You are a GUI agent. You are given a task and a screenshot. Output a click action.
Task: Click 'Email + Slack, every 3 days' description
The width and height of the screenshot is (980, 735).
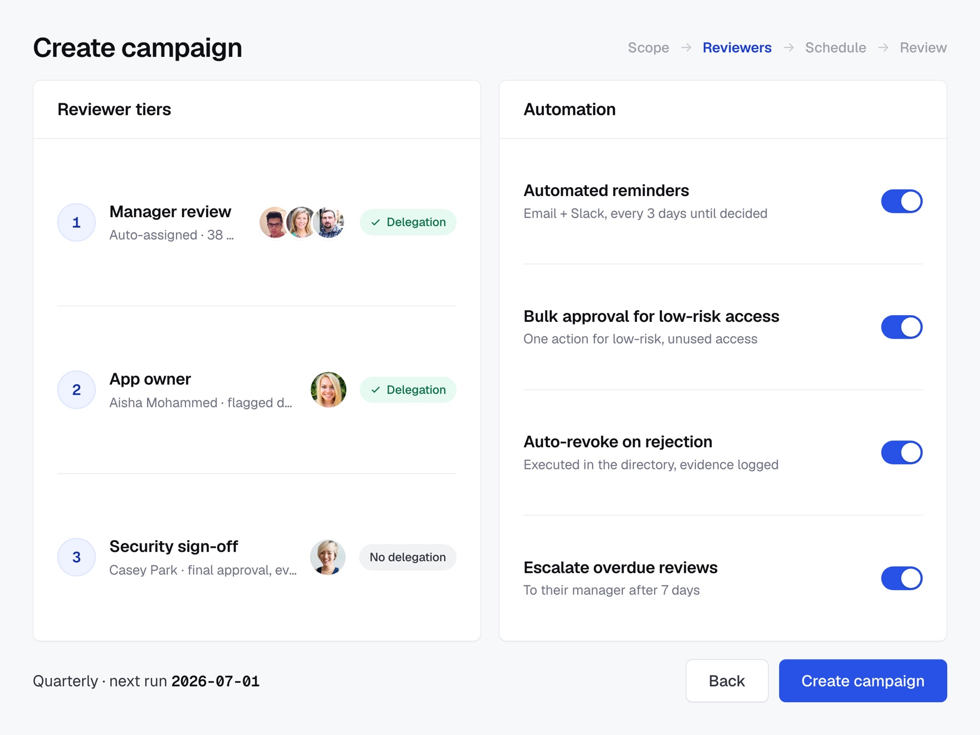[x=645, y=214]
